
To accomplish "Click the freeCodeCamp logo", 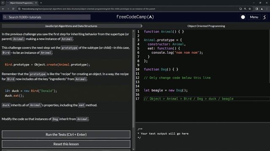I will (x=135, y=17).
